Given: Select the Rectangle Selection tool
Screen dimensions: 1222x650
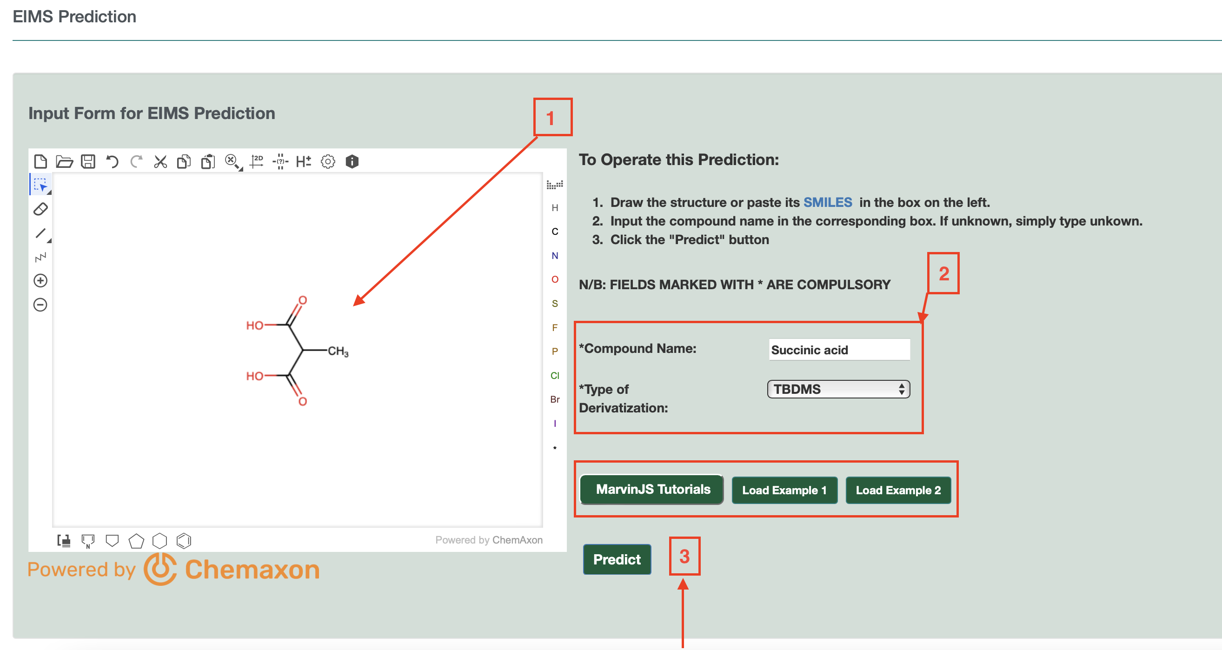Looking at the screenshot, I should tap(40, 186).
